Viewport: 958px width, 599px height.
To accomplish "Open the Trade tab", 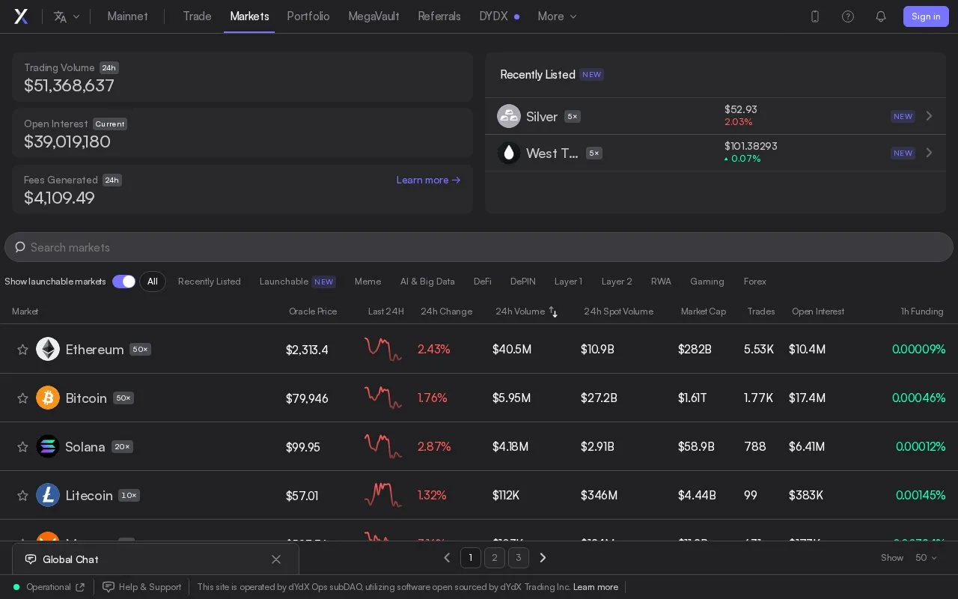I will 198,16.
